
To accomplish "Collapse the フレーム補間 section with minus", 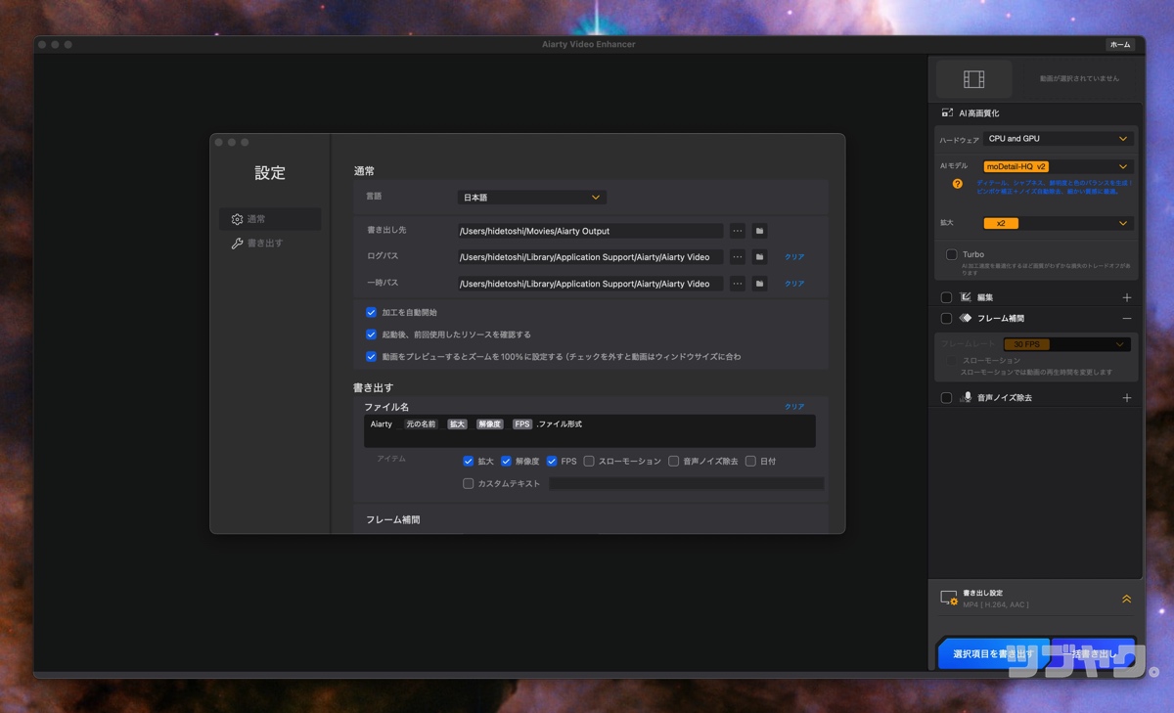I will point(1127,318).
